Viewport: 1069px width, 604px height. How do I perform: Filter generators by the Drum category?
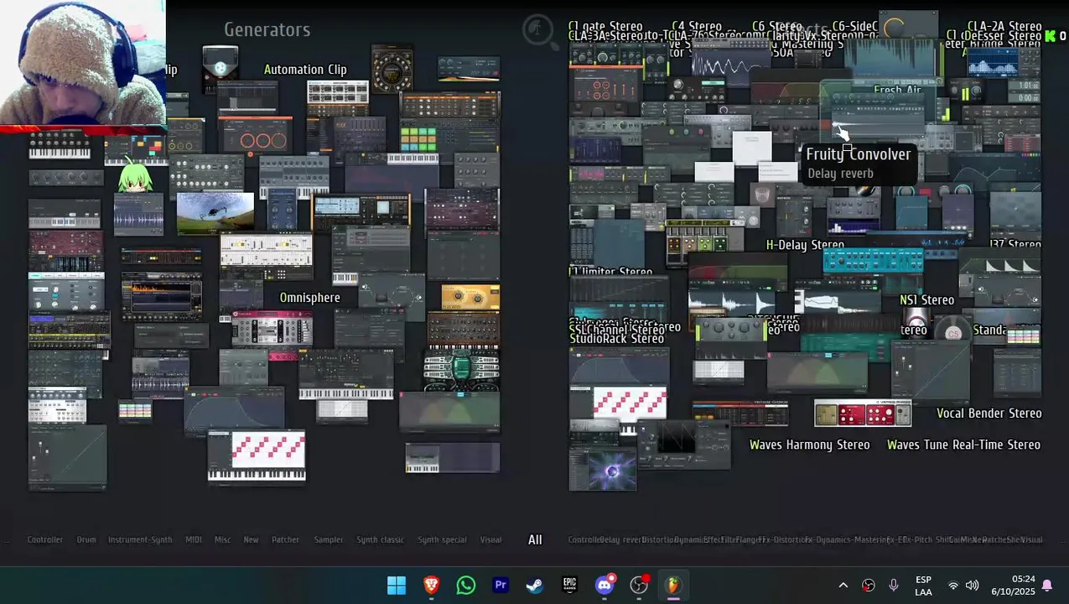tap(86, 539)
